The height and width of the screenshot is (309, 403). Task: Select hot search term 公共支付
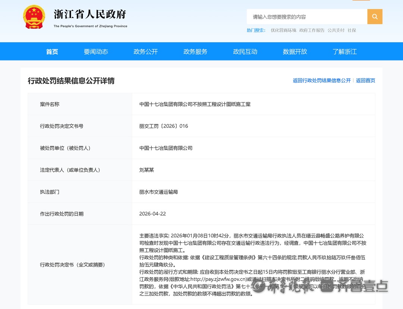tap(336, 30)
